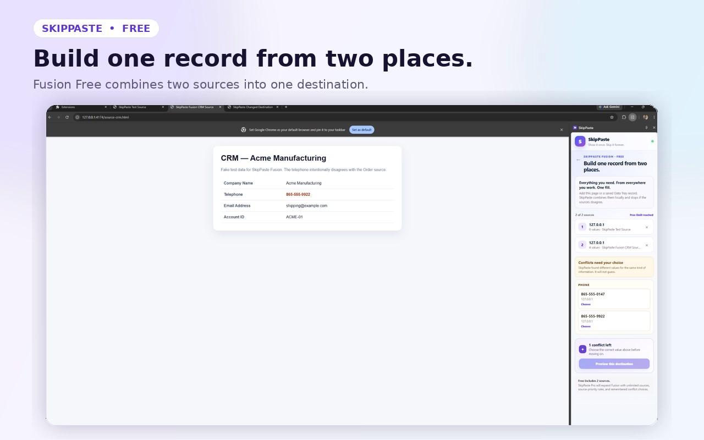This screenshot has height=440, width=704.
Task: Close the Extensions tab
Action: click(106, 107)
